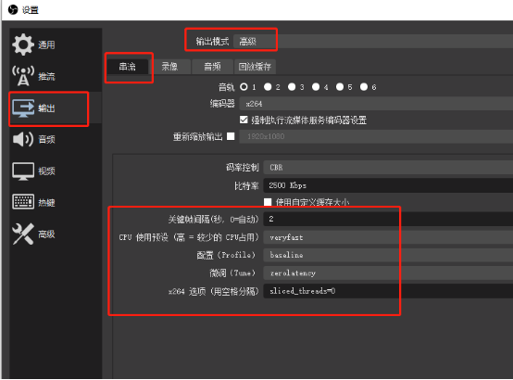Viewport: 513px width, 380px height.
Task: Enable the rescale output (重新缩放输出) checkbox
Action: click(x=231, y=136)
